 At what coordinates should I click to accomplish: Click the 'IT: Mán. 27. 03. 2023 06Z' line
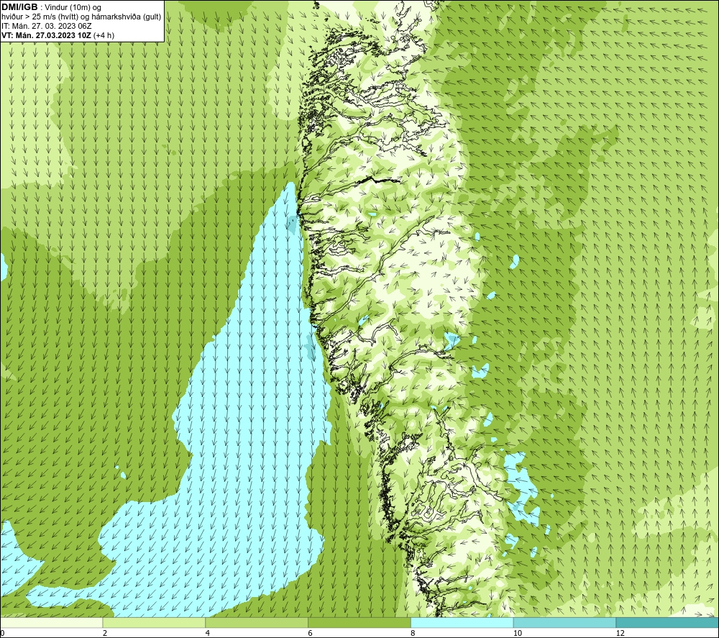[x=46, y=26]
